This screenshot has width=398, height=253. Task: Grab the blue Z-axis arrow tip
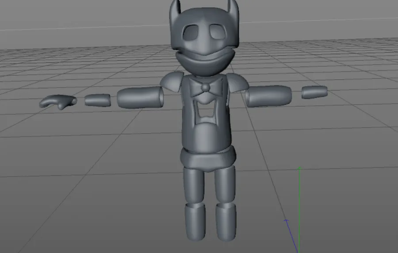(286, 221)
